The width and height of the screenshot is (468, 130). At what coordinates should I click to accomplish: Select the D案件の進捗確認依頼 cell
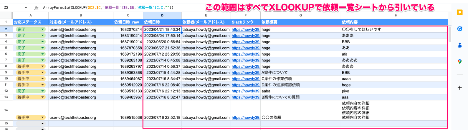pos(301,85)
